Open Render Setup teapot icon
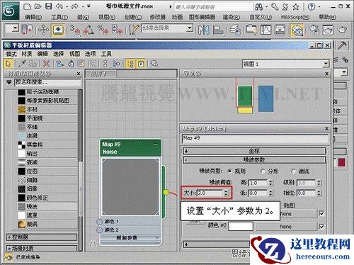Screen dimensions: 354x265 pyautogui.click(x=314, y=30)
